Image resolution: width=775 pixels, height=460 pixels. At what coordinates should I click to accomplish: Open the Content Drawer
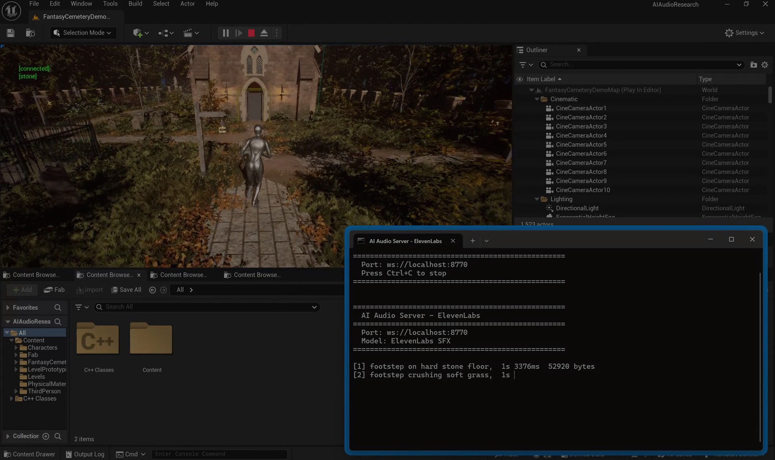[x=29, y=454]
